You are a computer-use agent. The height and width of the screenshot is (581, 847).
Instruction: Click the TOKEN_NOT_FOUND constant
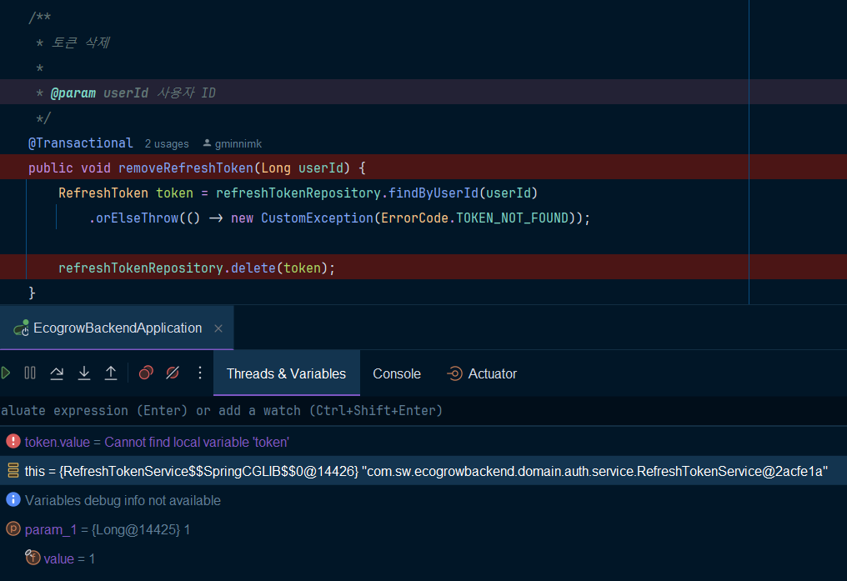(x=512, y=218)
